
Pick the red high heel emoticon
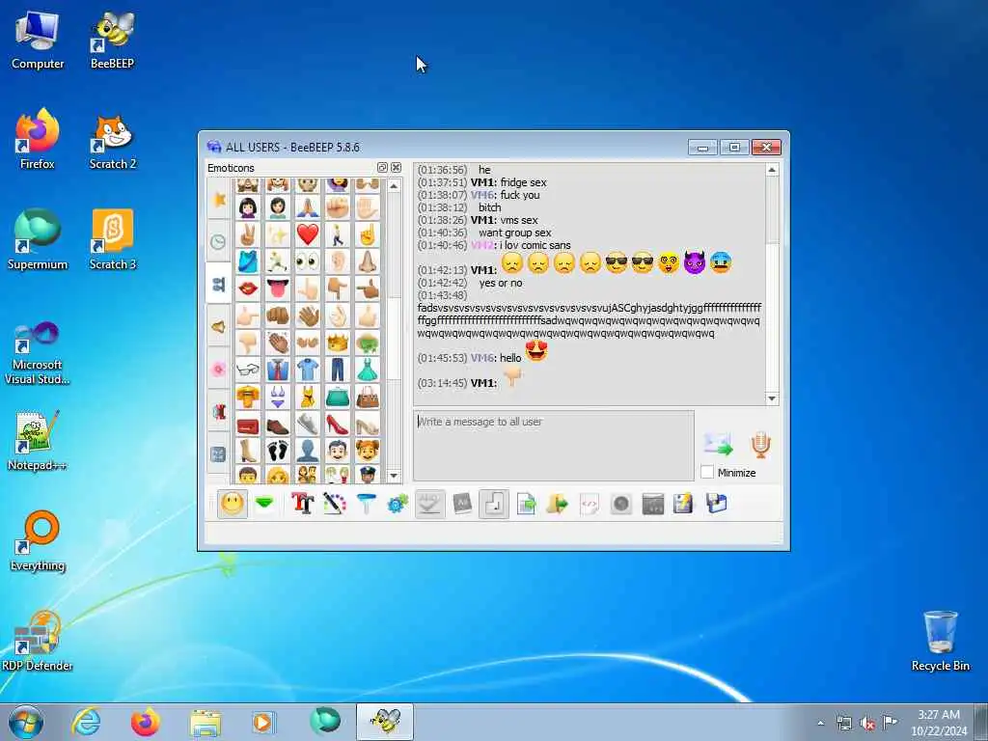point(338,425)
